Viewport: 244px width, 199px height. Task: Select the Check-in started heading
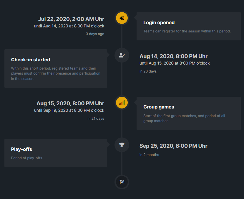click(x=31, y=60)
